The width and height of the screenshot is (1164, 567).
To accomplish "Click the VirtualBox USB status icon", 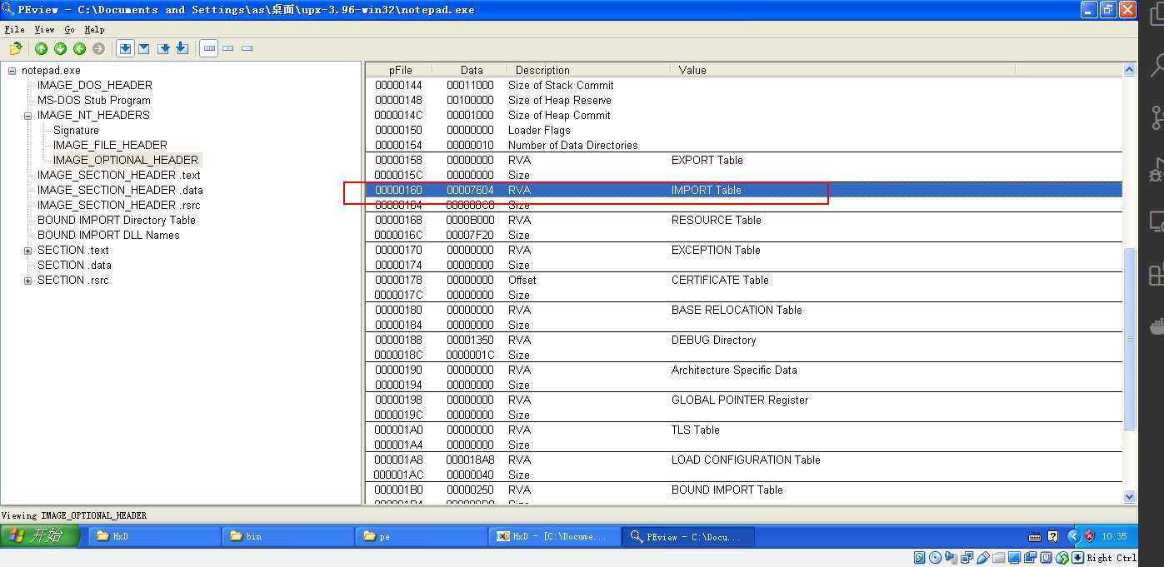I will click(983, 558).
